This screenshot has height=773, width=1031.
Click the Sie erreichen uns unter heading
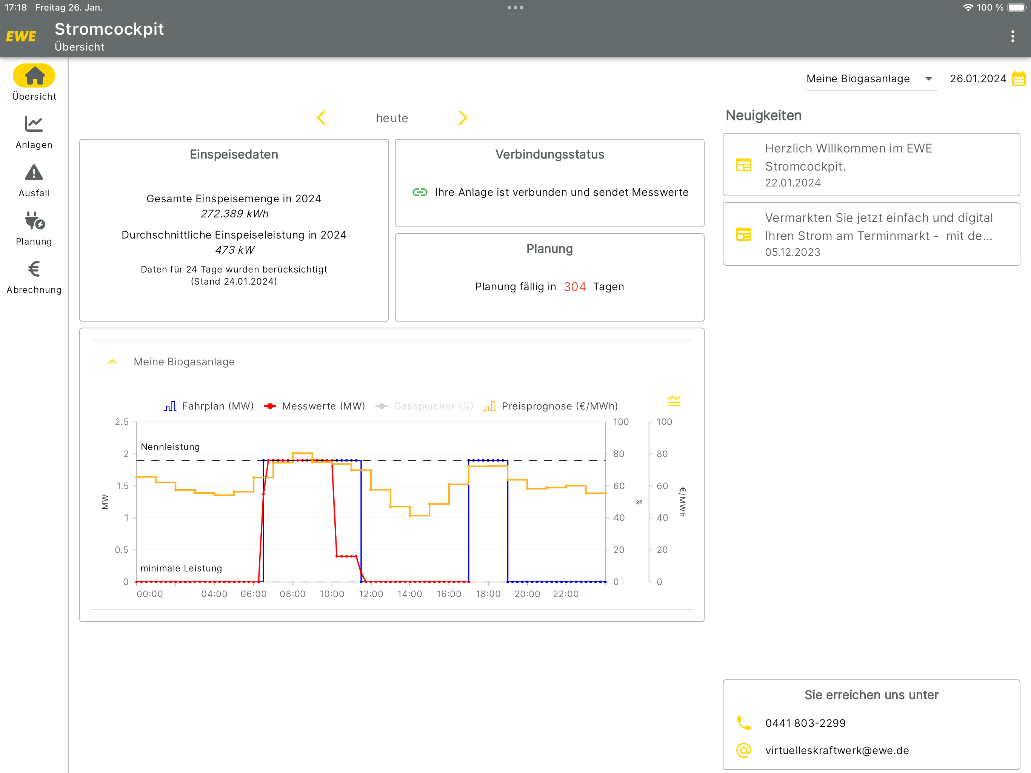coord(871,694)
